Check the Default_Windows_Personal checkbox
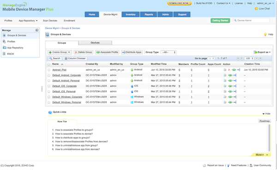 (49, 102)
